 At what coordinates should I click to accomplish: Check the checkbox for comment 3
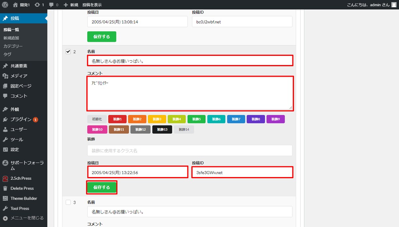click(68, 202)
